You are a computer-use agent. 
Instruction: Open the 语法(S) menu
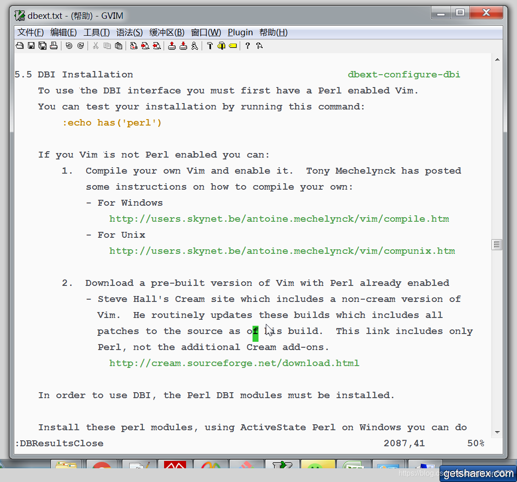click(x=129, y=33)
